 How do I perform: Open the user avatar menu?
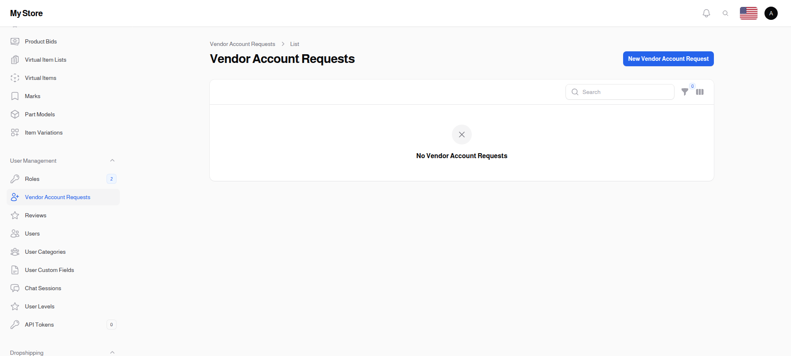coord(771,13)
